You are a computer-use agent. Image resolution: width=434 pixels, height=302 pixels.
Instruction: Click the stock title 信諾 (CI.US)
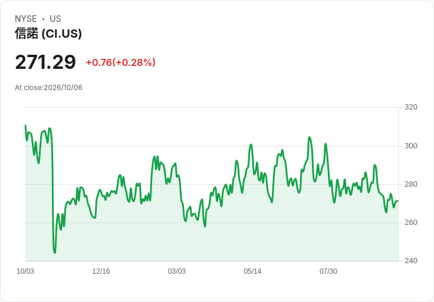click(48, 34)
